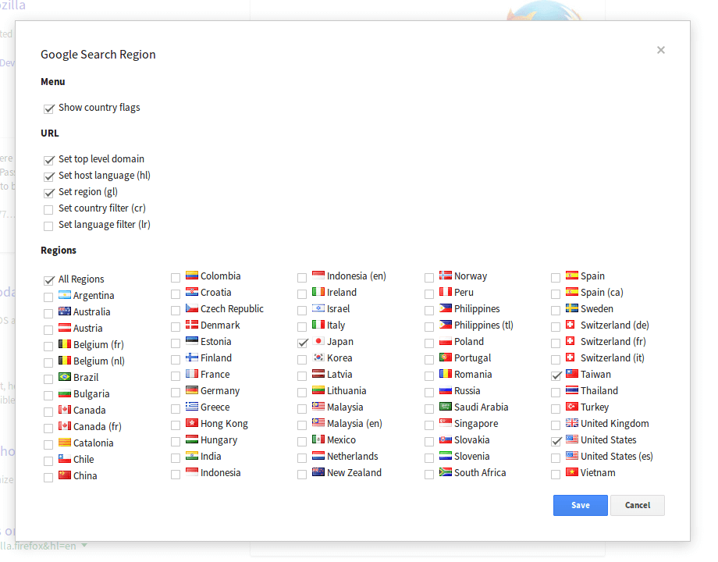Check the Germany region checkbox
Viewport: 718px width, 562px height.
176,392
